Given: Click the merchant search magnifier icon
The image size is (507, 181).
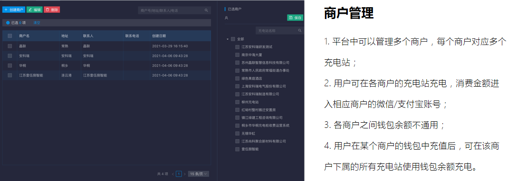Looking at the screenshot, I should (x=206, y=10).
